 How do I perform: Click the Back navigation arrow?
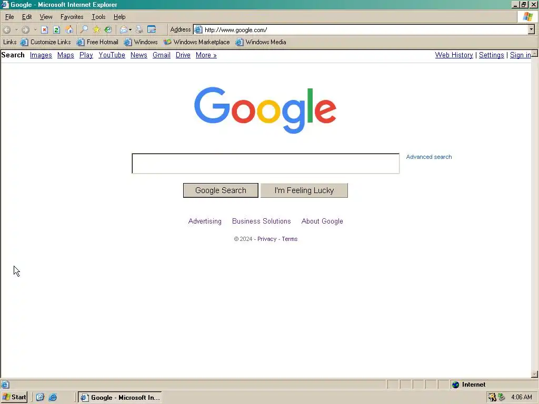6,30
